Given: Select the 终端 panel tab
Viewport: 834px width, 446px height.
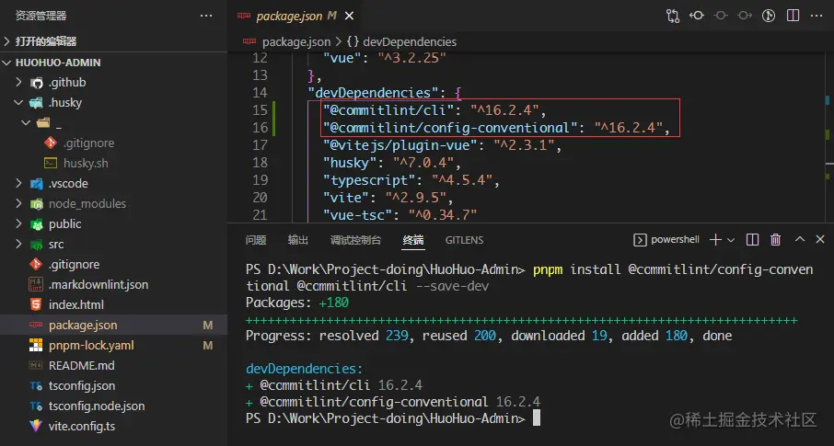Looking at the screenshot, I should coord(413,240).
